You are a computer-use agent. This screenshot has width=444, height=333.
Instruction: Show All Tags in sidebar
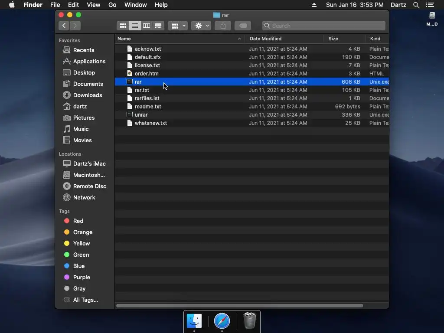tap(85, 300)
